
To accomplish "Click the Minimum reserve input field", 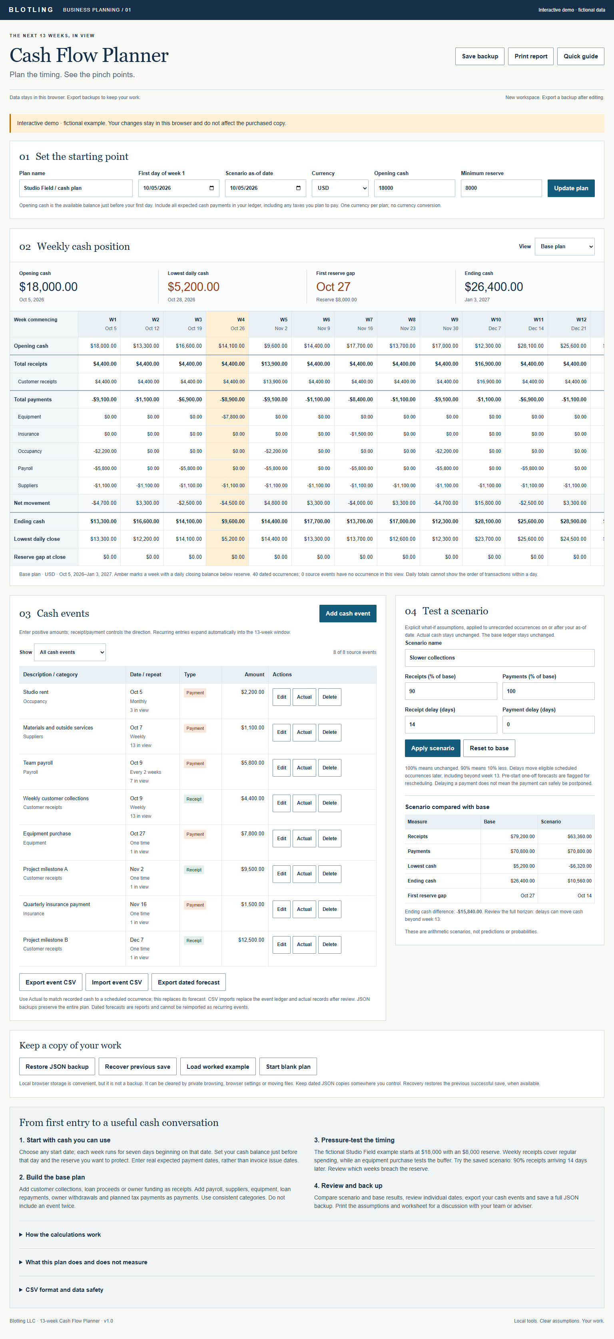I will pos(501,188).
